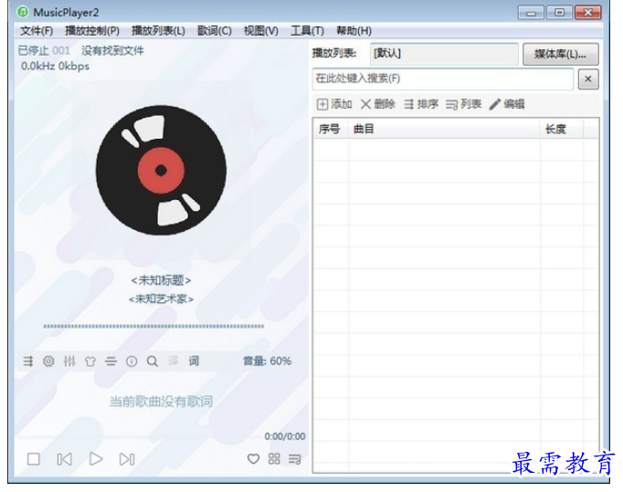The image size is (623, 492).
Task: Click the 序号 column header
Action: (x=331, y=129)
